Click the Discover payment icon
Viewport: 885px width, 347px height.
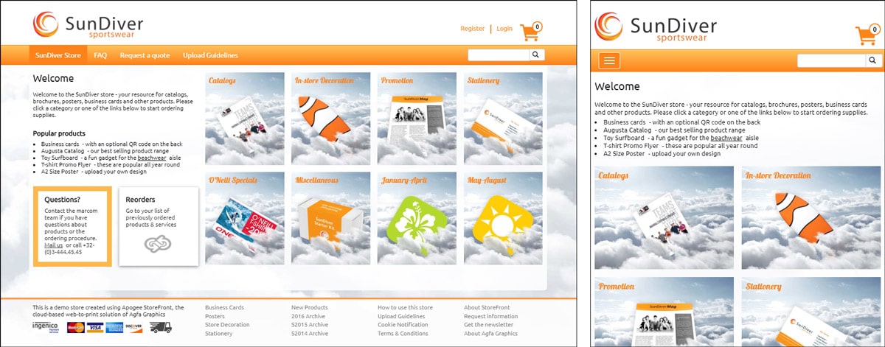coord(133,327)
